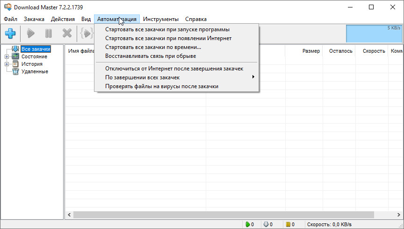Click the Delete download X icon
The image size is (404, 229).
pos(67,33)
